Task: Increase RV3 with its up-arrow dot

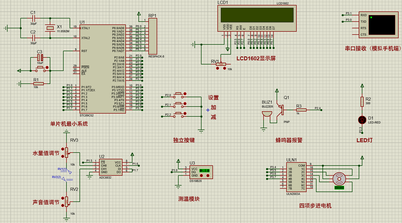Action: click(x=63, y=149)
